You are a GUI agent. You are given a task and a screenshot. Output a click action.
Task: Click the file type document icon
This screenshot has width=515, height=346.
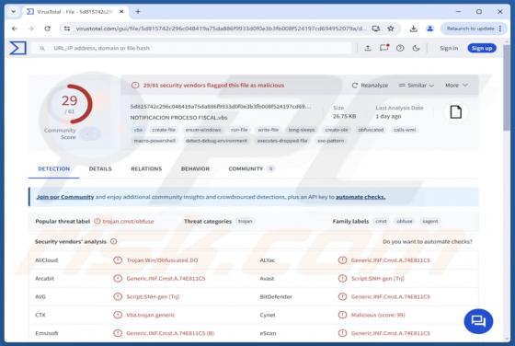[x=455, y=112]
